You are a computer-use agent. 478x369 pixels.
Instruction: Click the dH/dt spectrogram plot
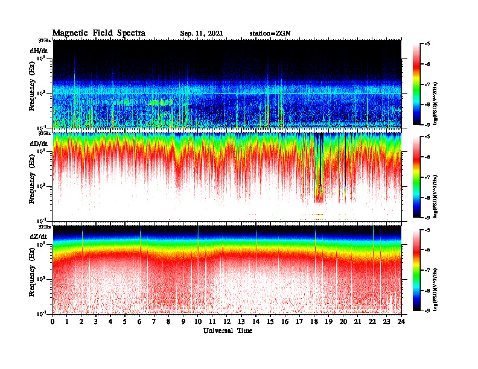227,84
